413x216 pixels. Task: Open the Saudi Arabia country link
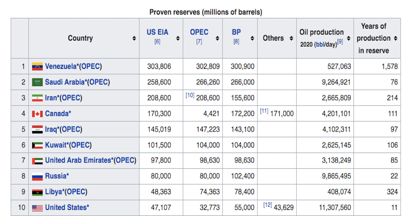pos(65,82)
